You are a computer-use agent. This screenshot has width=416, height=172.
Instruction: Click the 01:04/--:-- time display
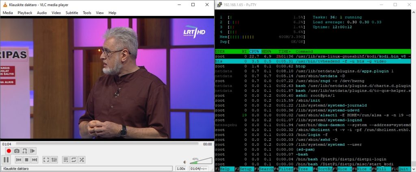pyautogui.click(x=199, y=169)
